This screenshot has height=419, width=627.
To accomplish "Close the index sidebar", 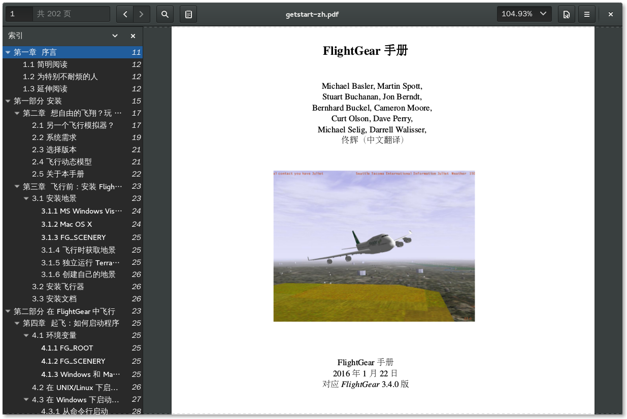I will [133, 36].
